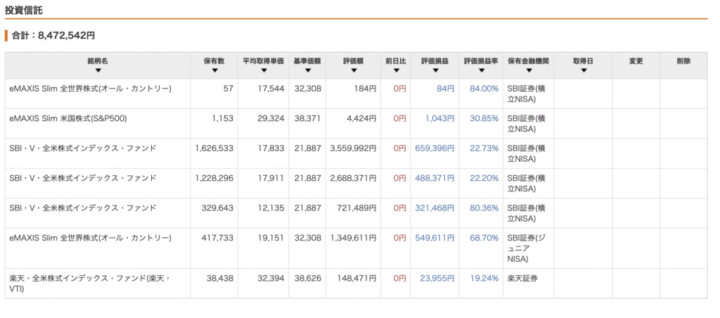Viewport: 720px width, 318px height.
Task: Sort by 基準価額 using its arrow
Action: click(307, 70)
